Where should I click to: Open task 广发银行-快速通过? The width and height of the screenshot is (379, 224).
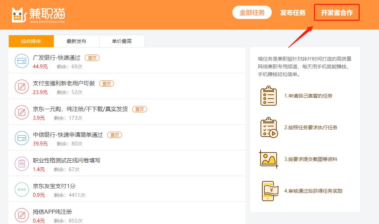tap(57, 58)
